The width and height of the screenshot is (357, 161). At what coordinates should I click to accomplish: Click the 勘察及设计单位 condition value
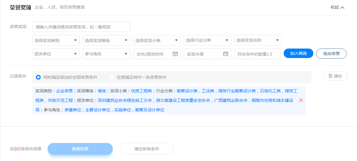tap(150, 110)
